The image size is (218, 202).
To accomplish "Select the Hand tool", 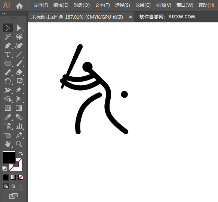I will coord(8,144).
